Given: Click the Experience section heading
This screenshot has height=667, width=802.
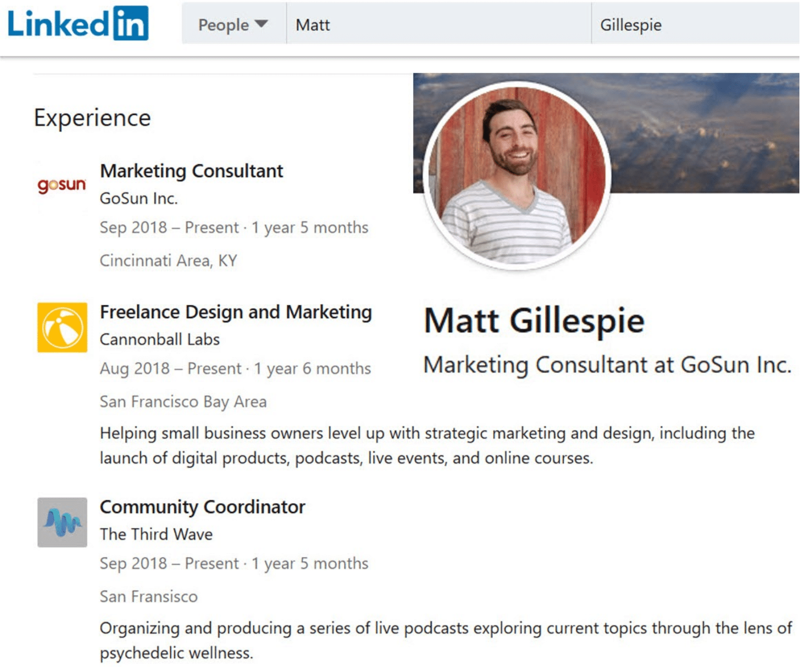Looking at the screenshot, I should pyautogui.click(x=92, y=119).
